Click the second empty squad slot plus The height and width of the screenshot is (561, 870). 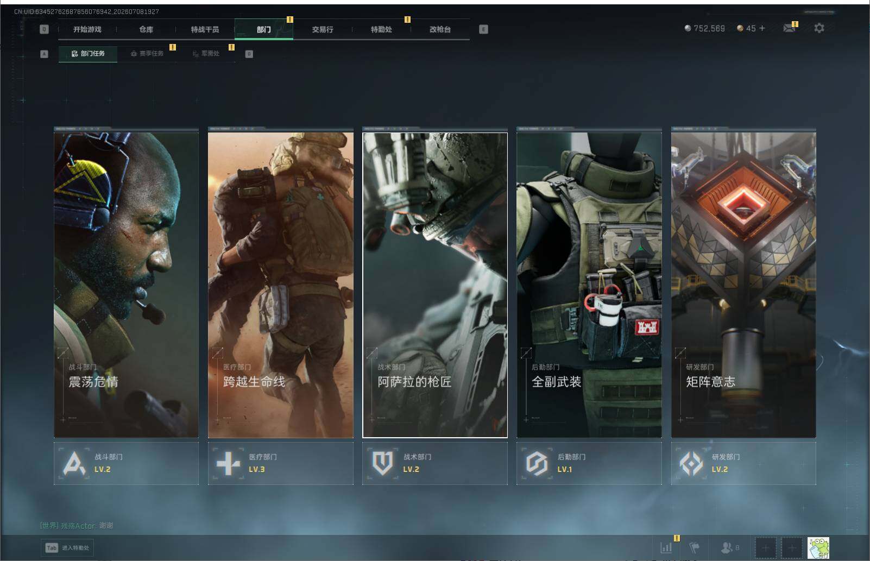click(792, 548)
